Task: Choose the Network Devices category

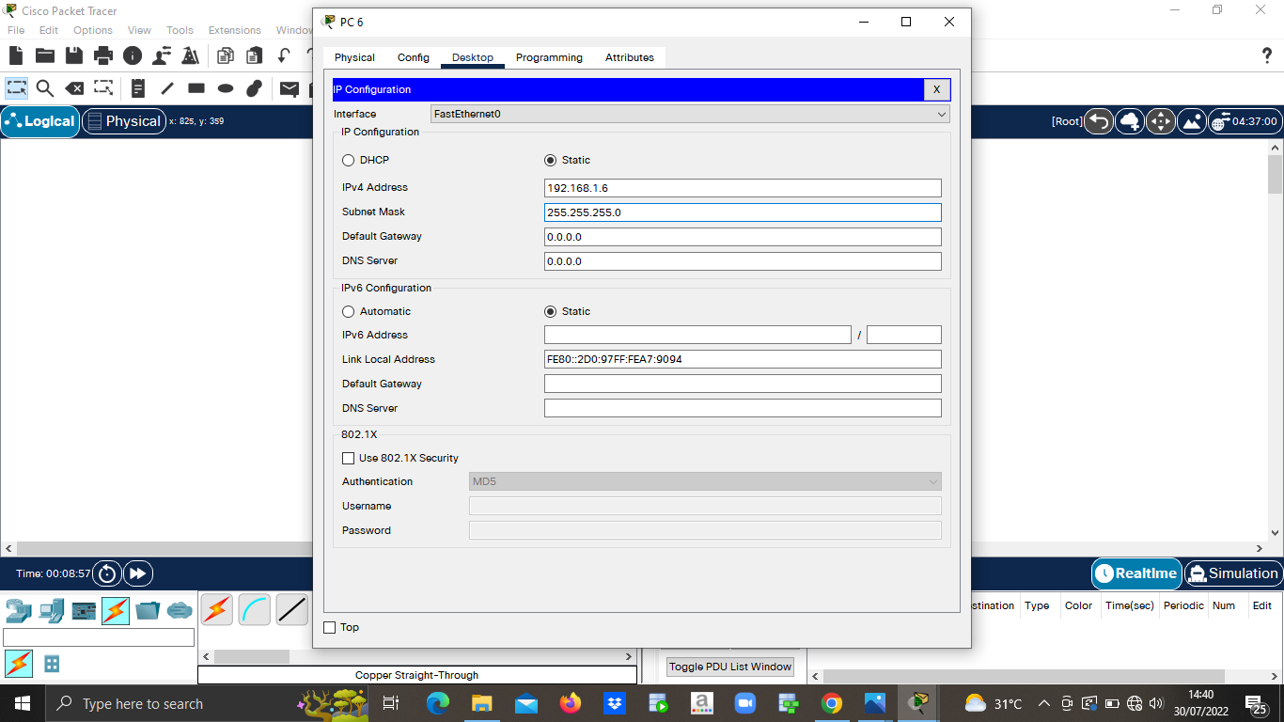Action: [19, 610]
